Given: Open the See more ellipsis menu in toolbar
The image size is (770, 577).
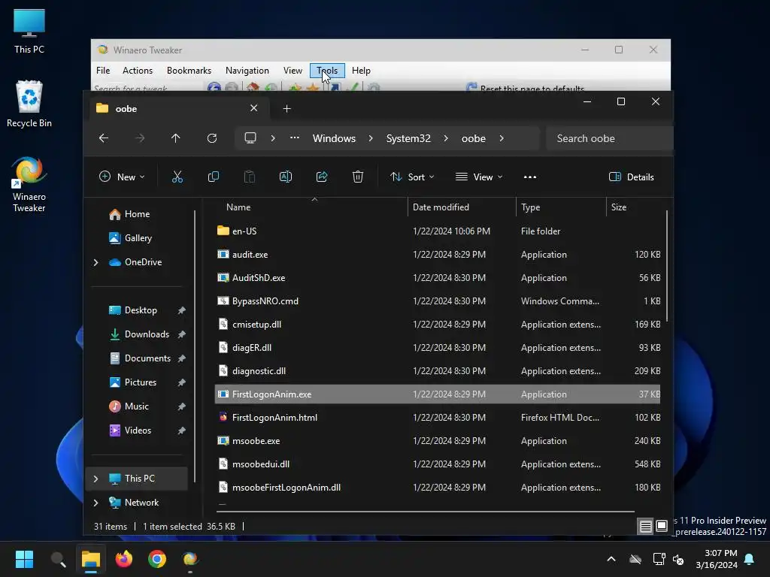Looking at the screenshot, I should point(530,177).
